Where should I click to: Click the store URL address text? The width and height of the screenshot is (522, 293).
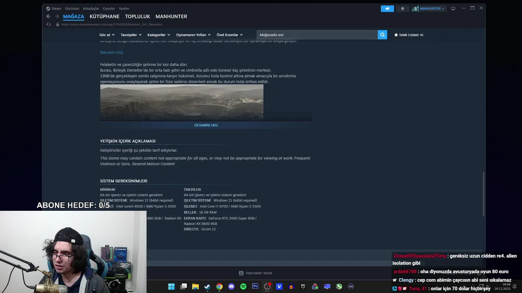112,24
